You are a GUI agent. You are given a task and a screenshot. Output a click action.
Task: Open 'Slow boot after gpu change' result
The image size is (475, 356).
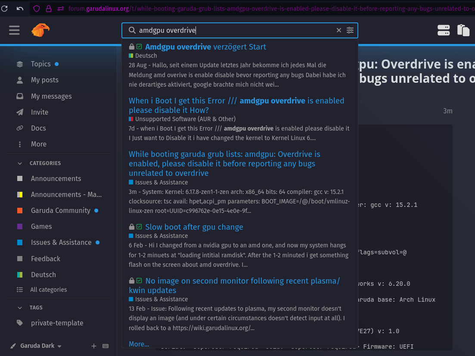coord(194,227)
